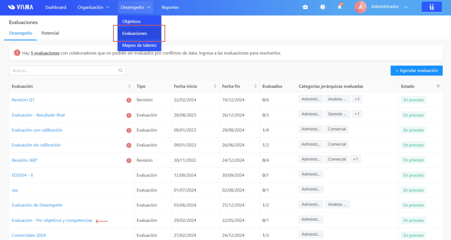Open Evaluación sin calibración
The height and width of the screenshot is (240, 451).
[36, 145]
